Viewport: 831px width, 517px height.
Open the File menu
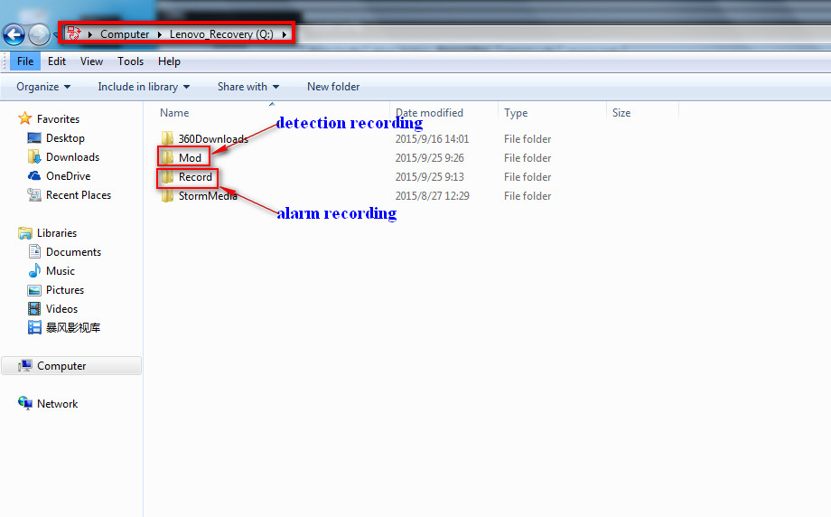25,61
